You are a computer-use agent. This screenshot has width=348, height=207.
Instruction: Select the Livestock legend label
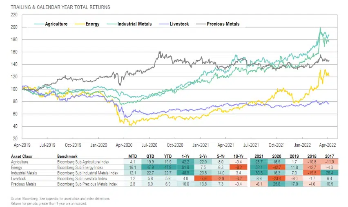179,24
